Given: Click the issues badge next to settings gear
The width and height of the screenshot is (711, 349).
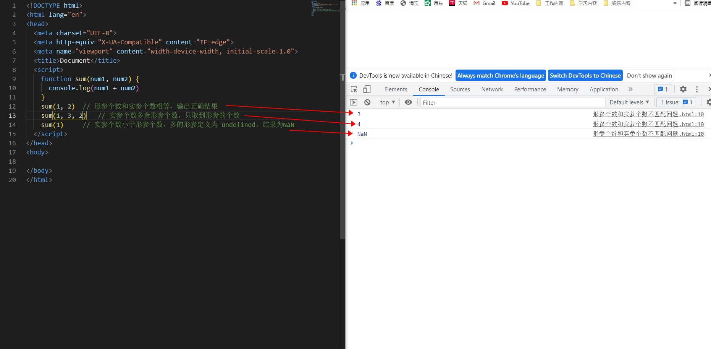Looking at the screenshot, I should tap(663, 89).
